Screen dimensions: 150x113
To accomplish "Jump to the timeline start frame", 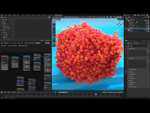I will click(59, 92).
